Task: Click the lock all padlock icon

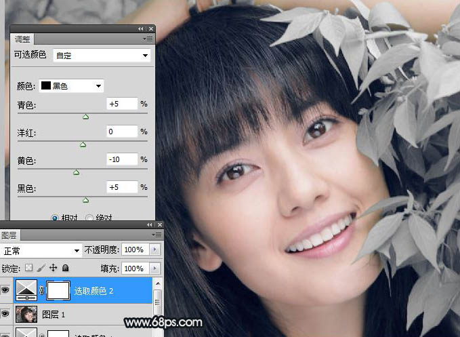Action: pos(65,269)
